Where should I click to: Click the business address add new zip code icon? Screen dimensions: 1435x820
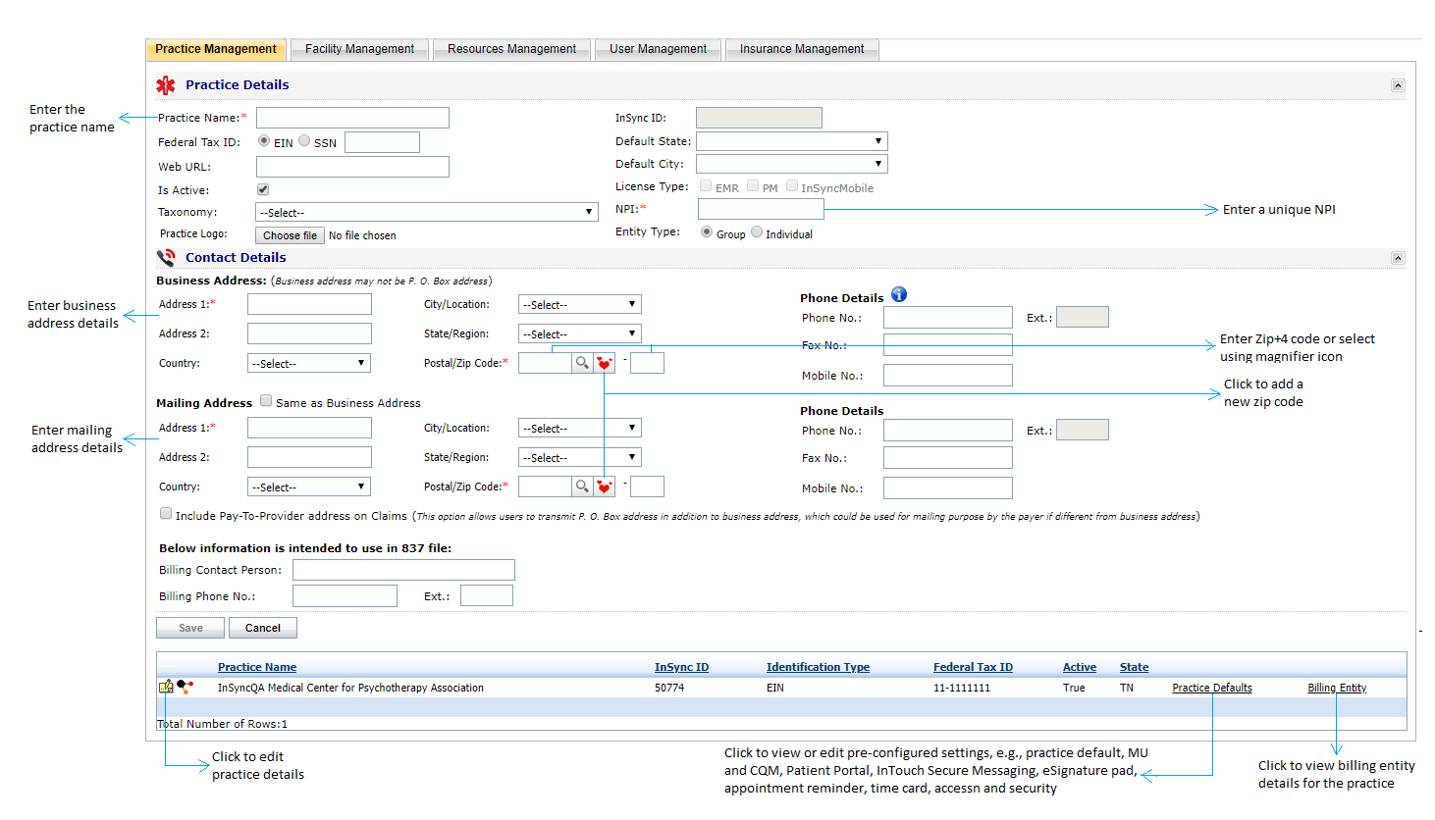[x=605, y=363]
